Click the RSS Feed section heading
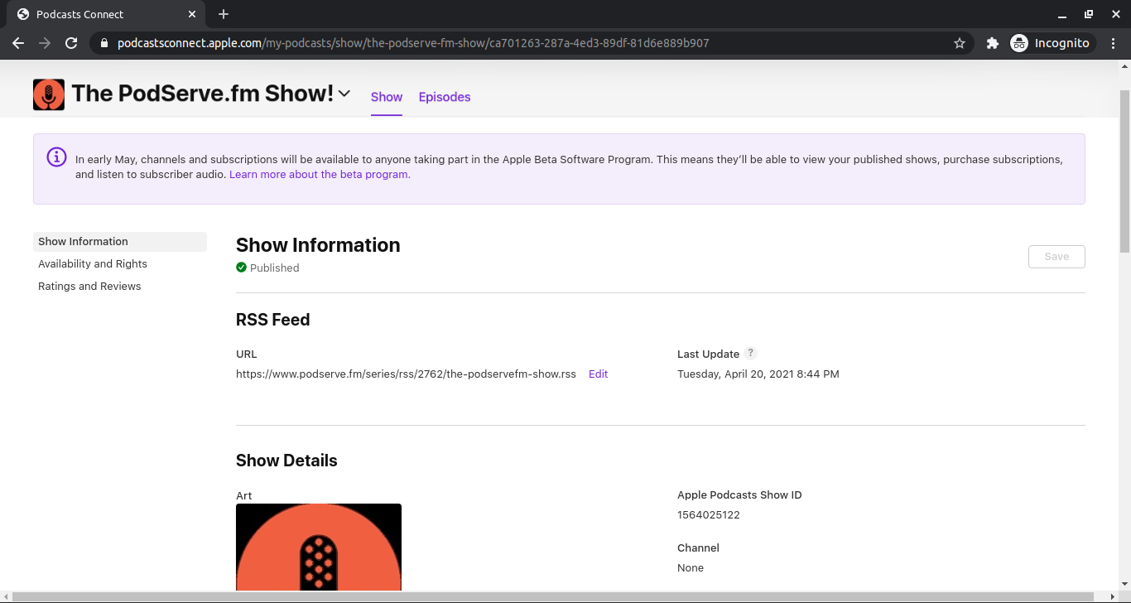Screen dimensions: 1131x603 tap(273, 320)
